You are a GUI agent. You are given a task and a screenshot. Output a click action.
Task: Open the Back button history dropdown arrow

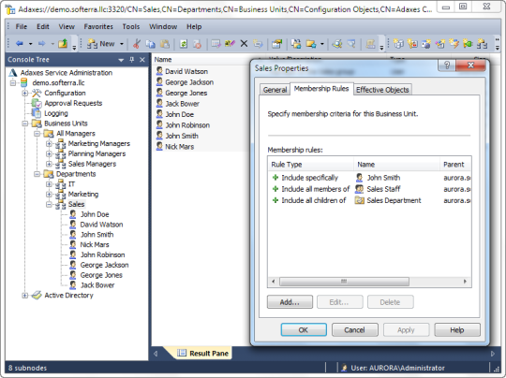tap(30, 44)
